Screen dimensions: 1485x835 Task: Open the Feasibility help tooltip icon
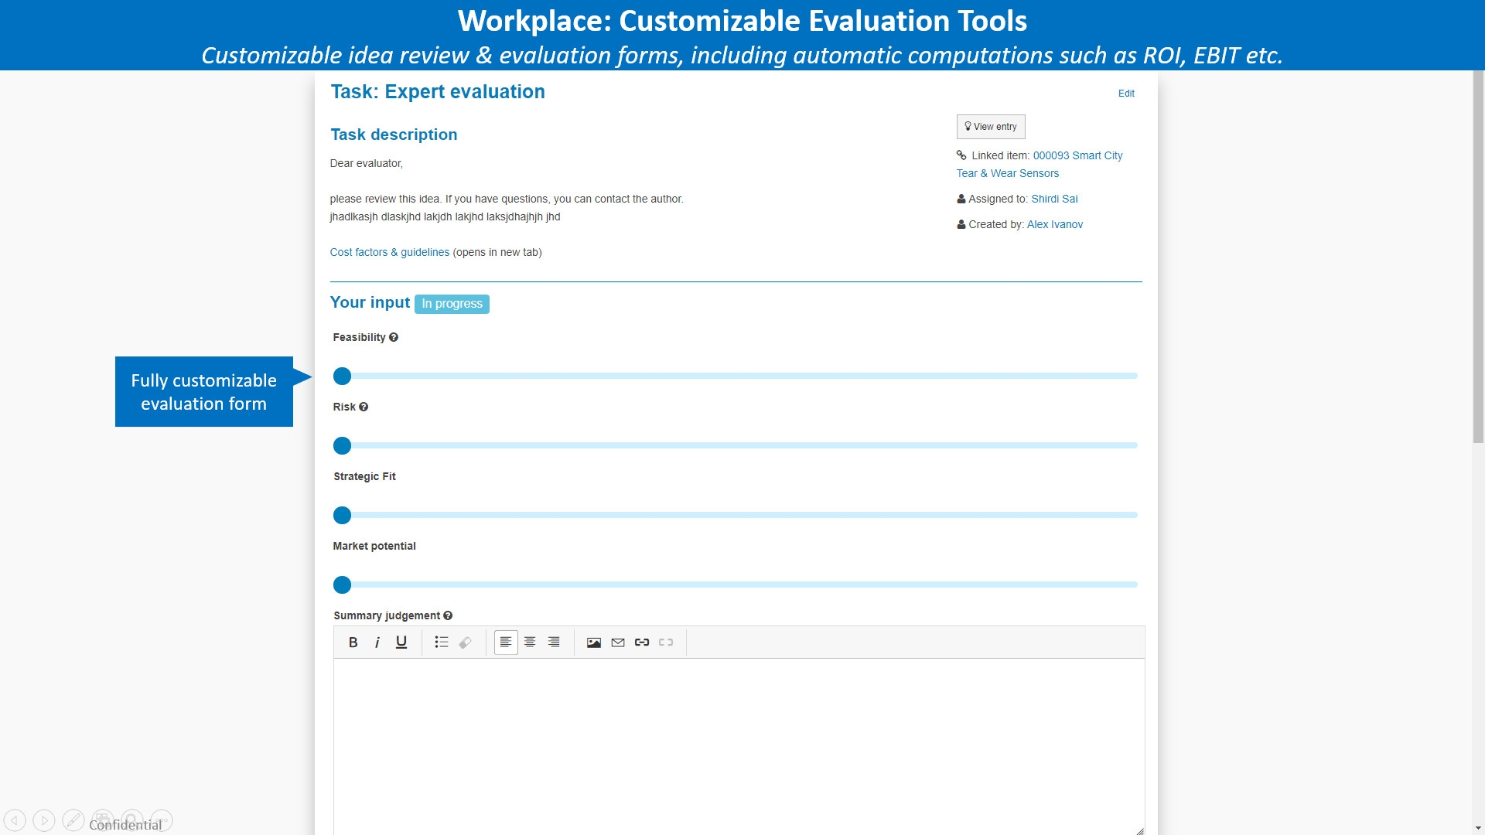pos(394,337)
